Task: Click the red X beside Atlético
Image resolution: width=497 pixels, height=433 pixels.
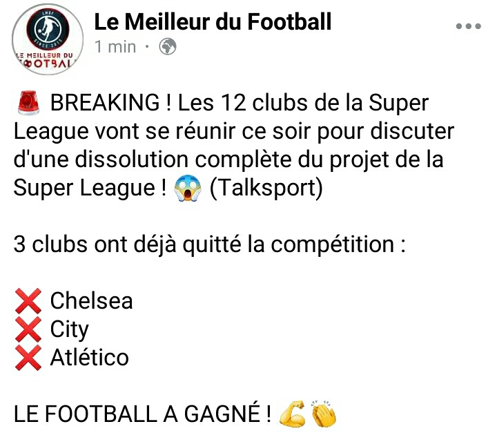Action: pos(28,358)
